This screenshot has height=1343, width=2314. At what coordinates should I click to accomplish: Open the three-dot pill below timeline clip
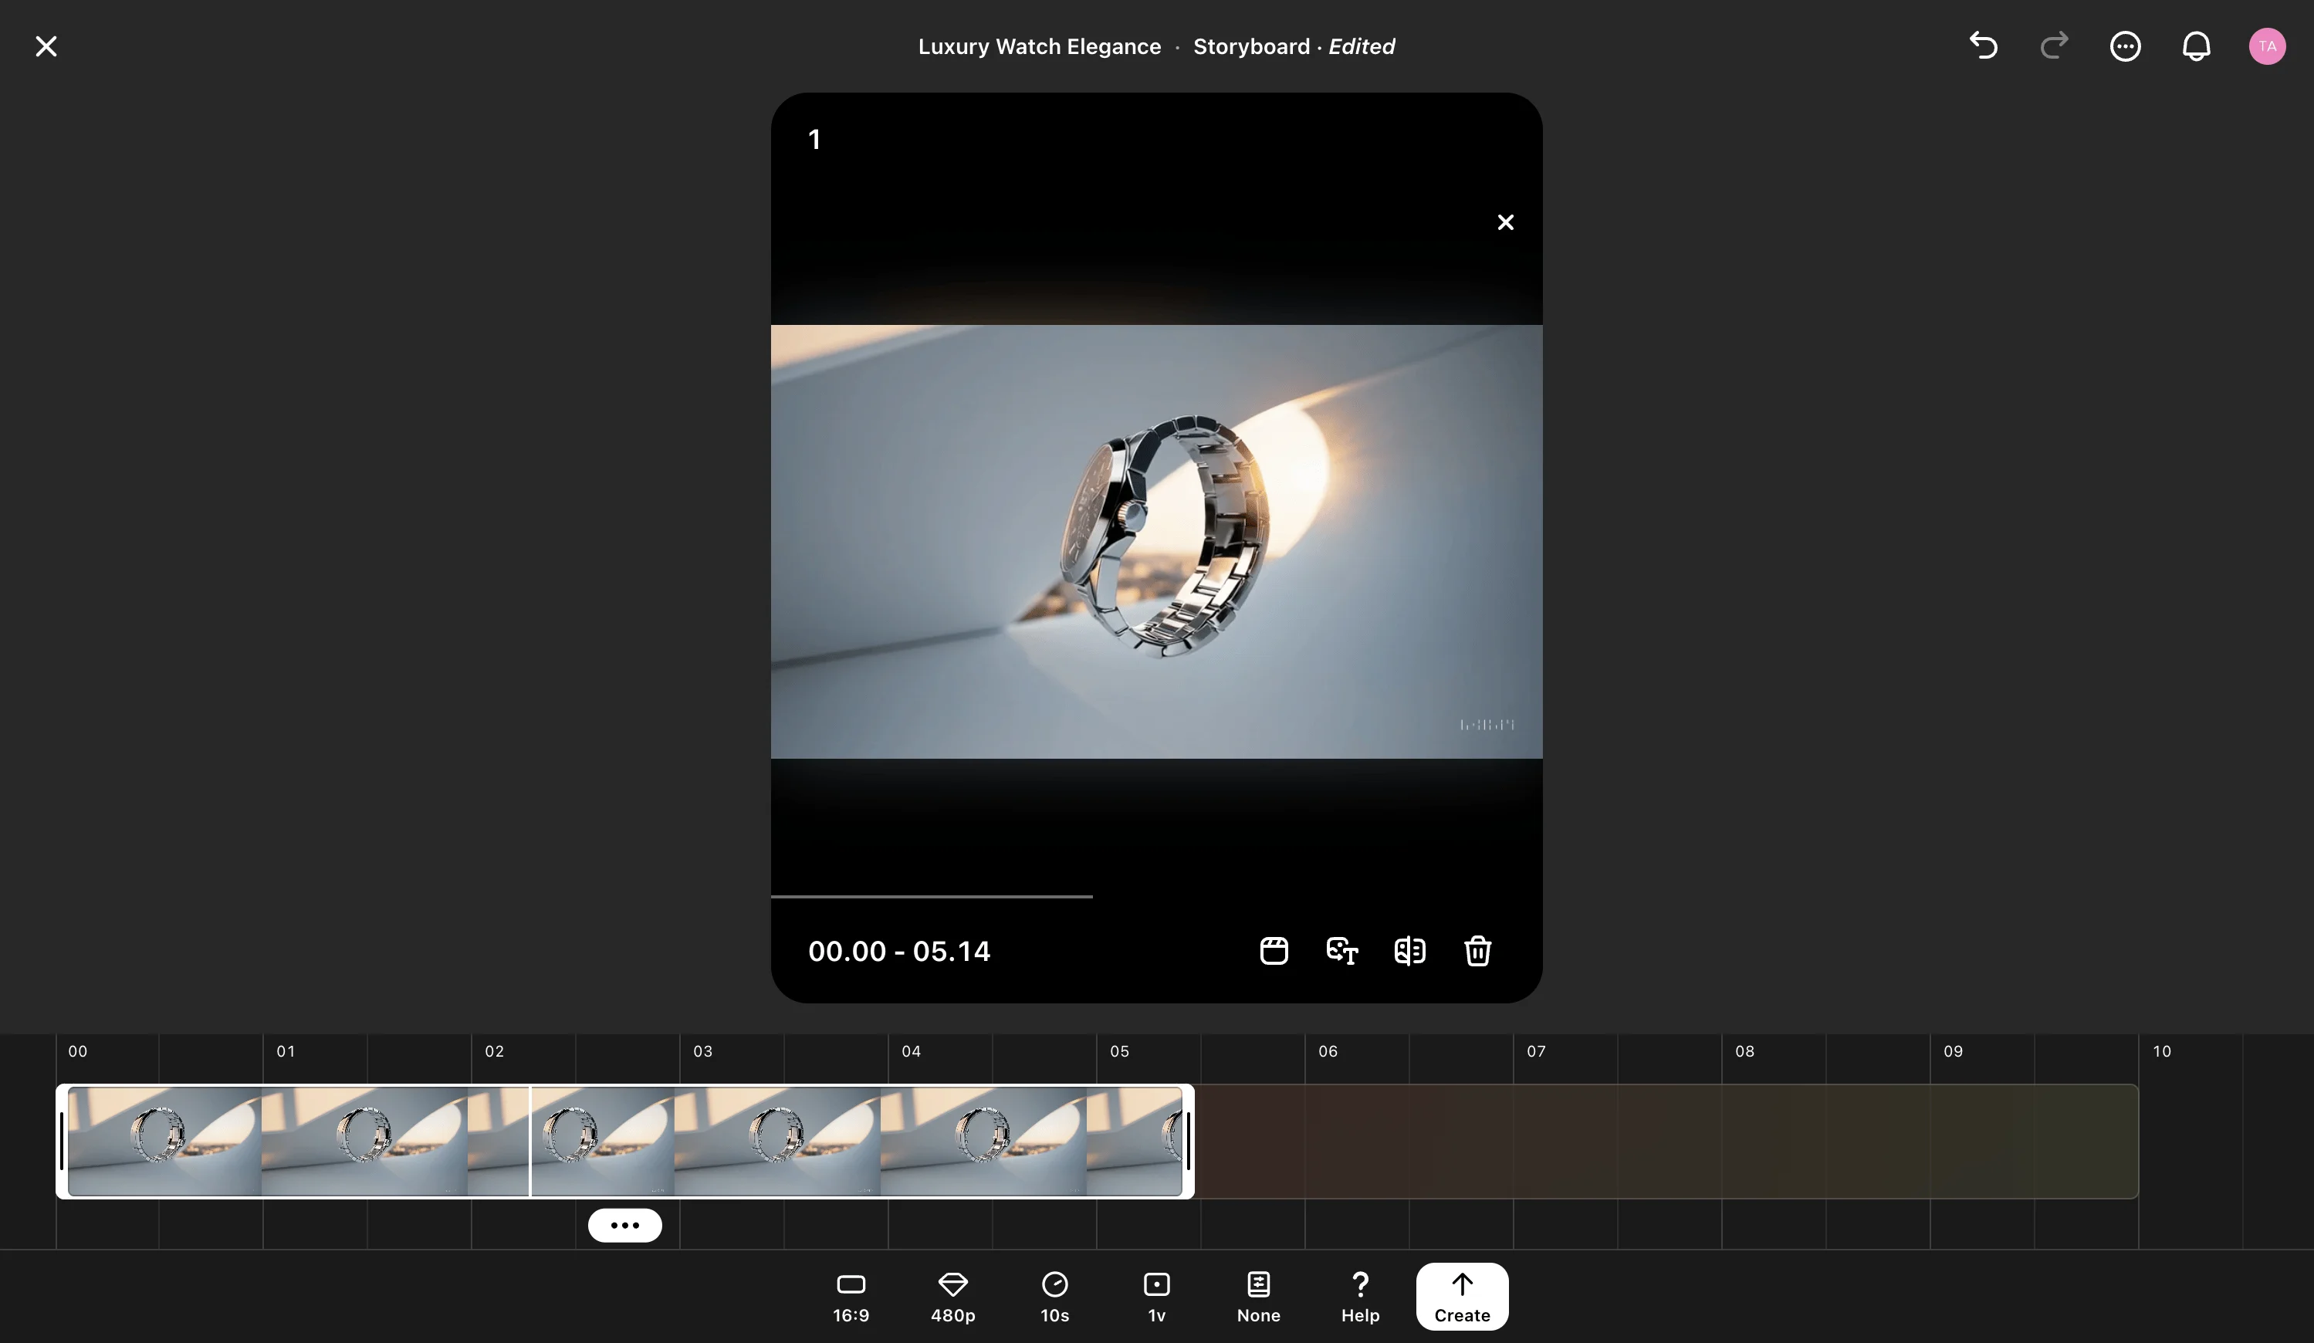click(624, 1225)
